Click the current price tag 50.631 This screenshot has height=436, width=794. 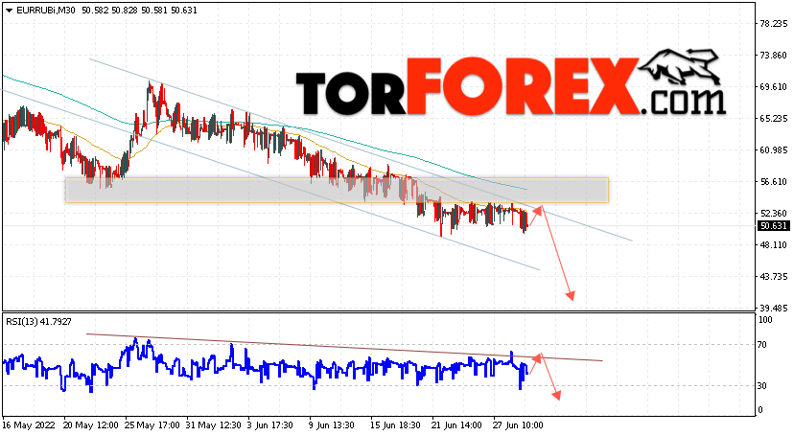(773, 226)
